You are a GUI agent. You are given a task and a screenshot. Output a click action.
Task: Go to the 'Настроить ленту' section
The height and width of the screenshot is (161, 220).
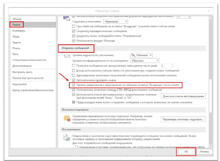click(22, 72)
